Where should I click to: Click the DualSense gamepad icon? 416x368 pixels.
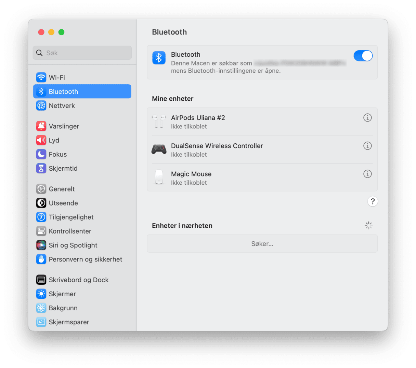coord(159,150)
